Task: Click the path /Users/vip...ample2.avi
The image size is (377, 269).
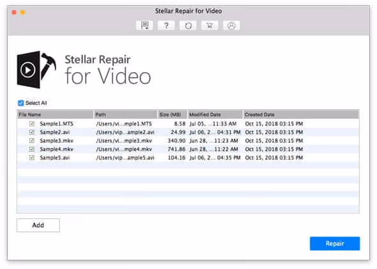Action: coord(125,132)
